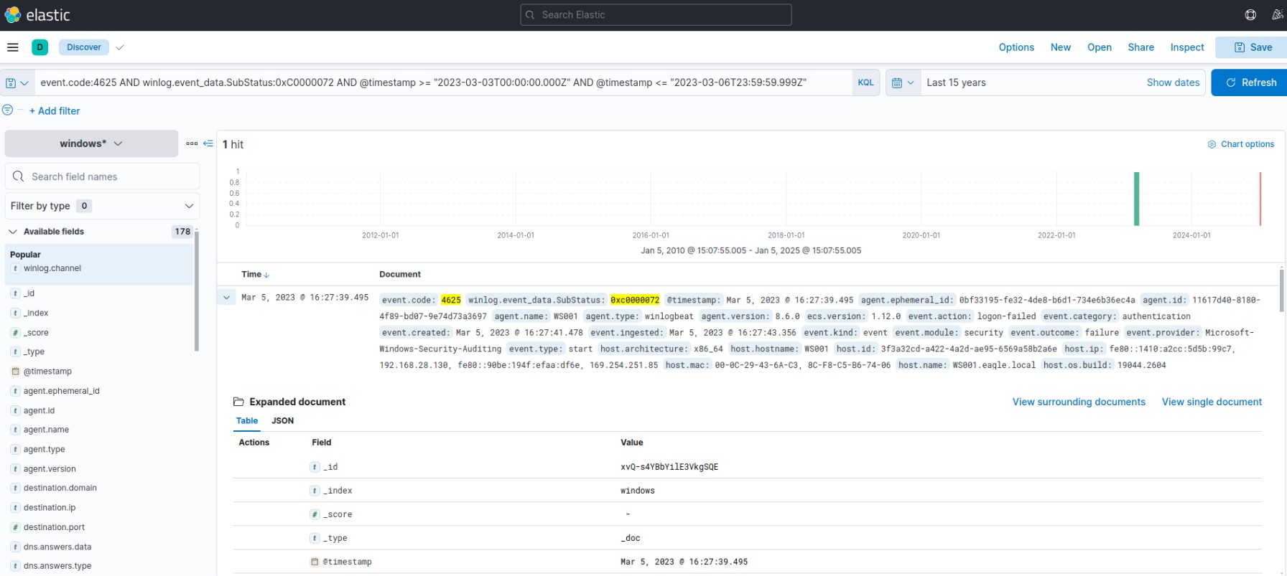Open the calendar quick date menu
The image size is (1287, 576).
903,82
